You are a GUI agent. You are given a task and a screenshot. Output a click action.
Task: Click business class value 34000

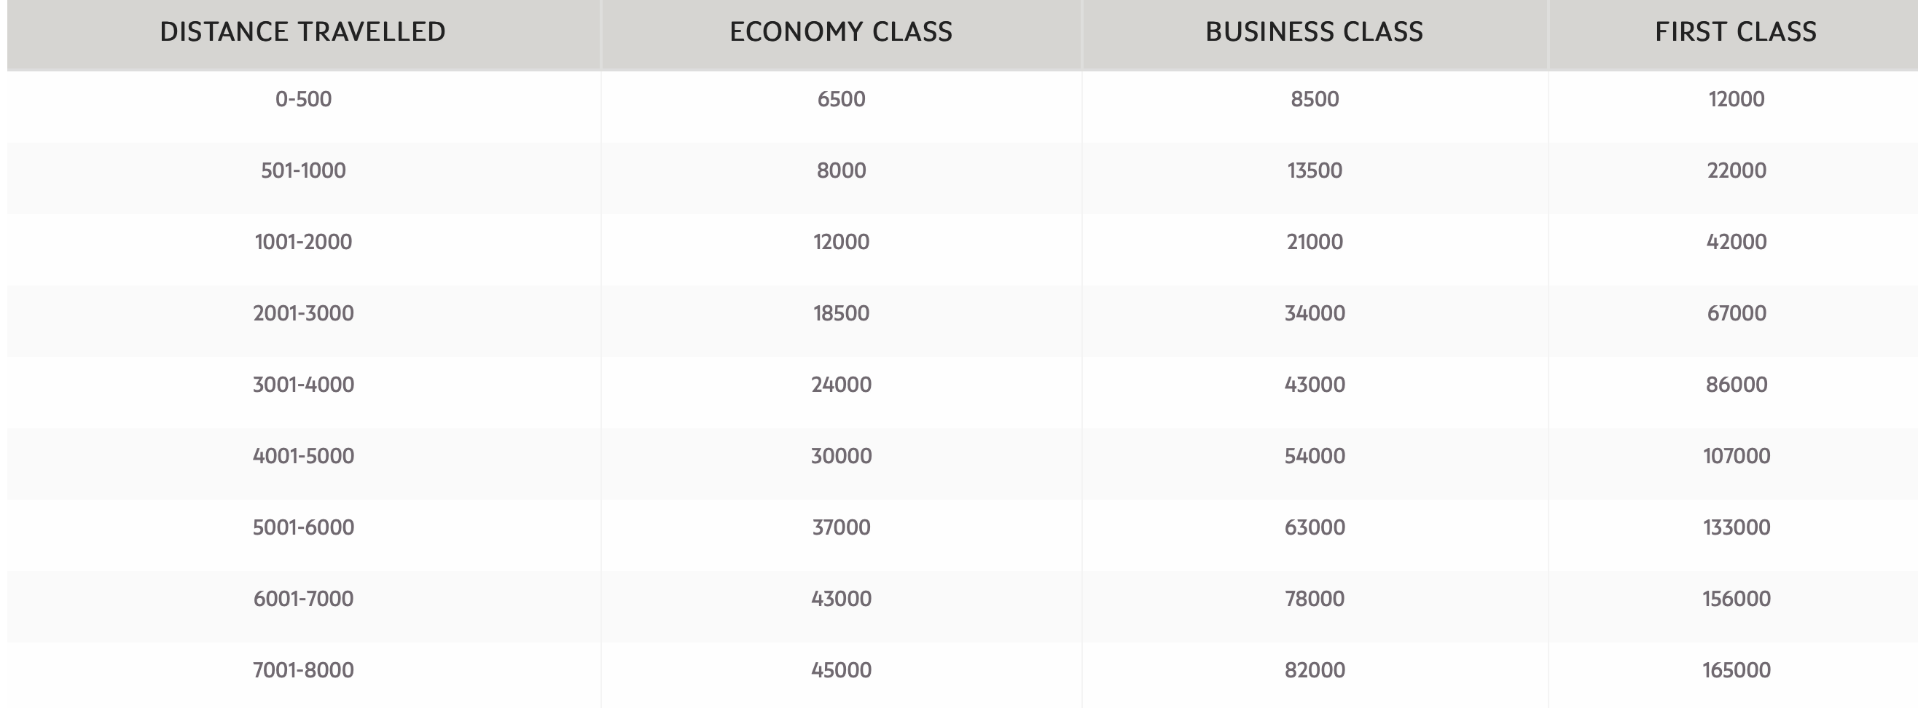pos(1314,313)
